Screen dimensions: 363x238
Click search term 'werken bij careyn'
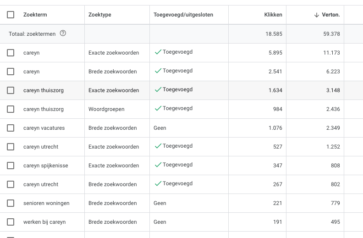pos(44,222)
